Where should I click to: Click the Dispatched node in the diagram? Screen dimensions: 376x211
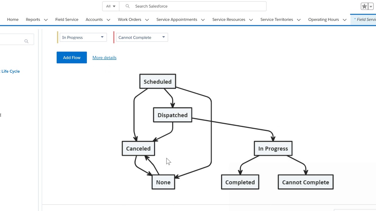[173, 115]
